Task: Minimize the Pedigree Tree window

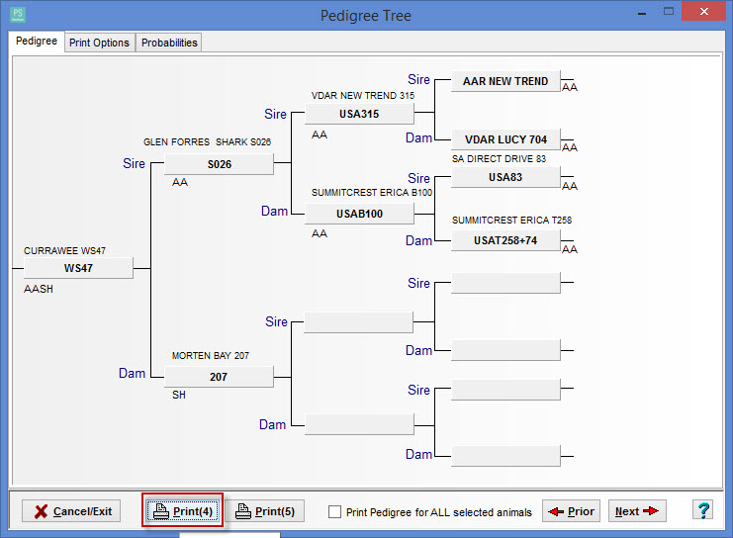Action: 642,13
